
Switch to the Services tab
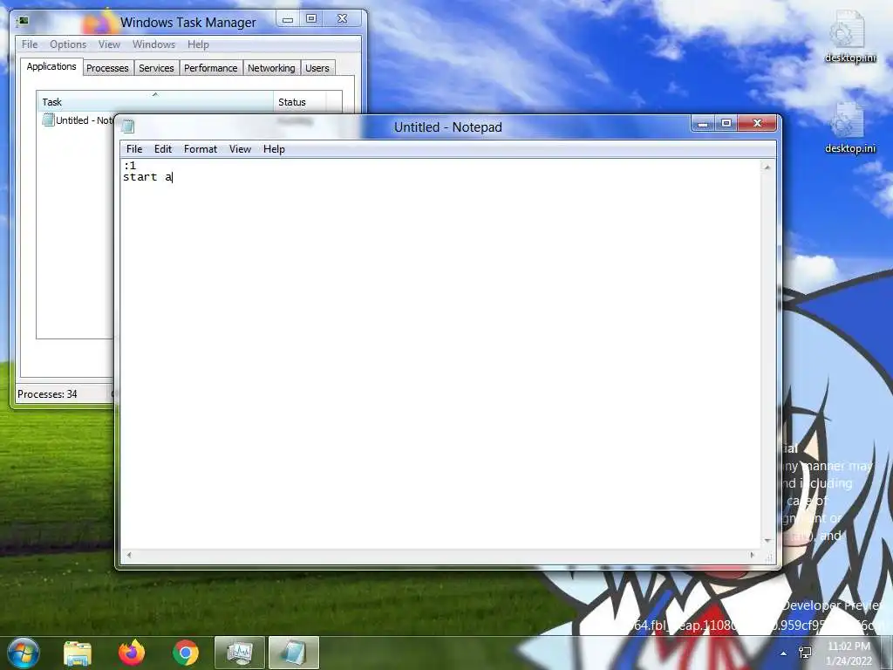[157, 68]
